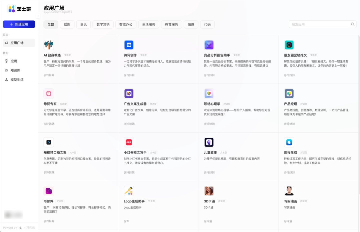Select 模型训练 from the sidebar
The height and width of the screenshot is (232, 360).
(x=16, y=79)
